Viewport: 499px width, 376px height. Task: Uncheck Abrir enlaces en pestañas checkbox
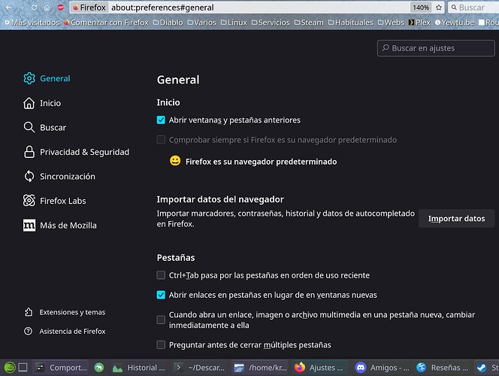click(x=161, y=295)
